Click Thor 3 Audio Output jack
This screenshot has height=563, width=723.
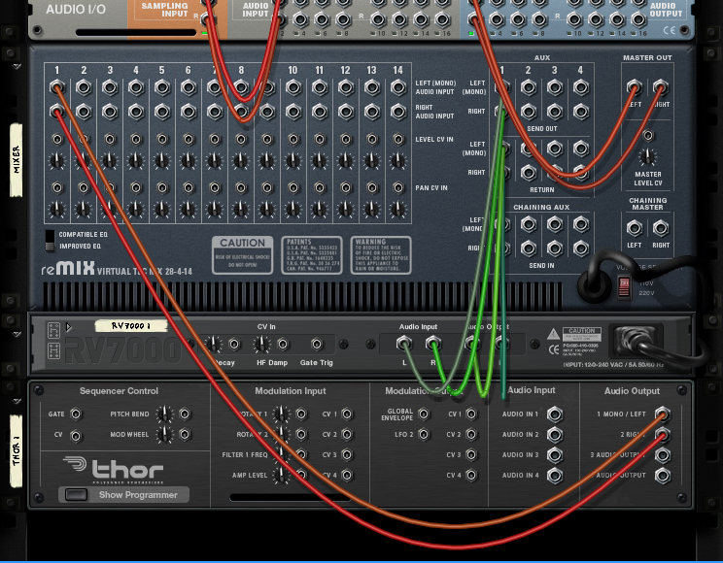pyautogui.click(x=663, y=454)
